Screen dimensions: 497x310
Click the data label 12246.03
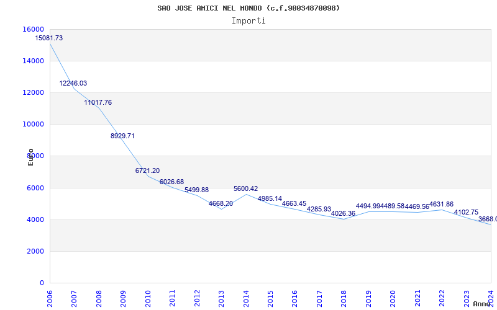click(x=73, y=83)
